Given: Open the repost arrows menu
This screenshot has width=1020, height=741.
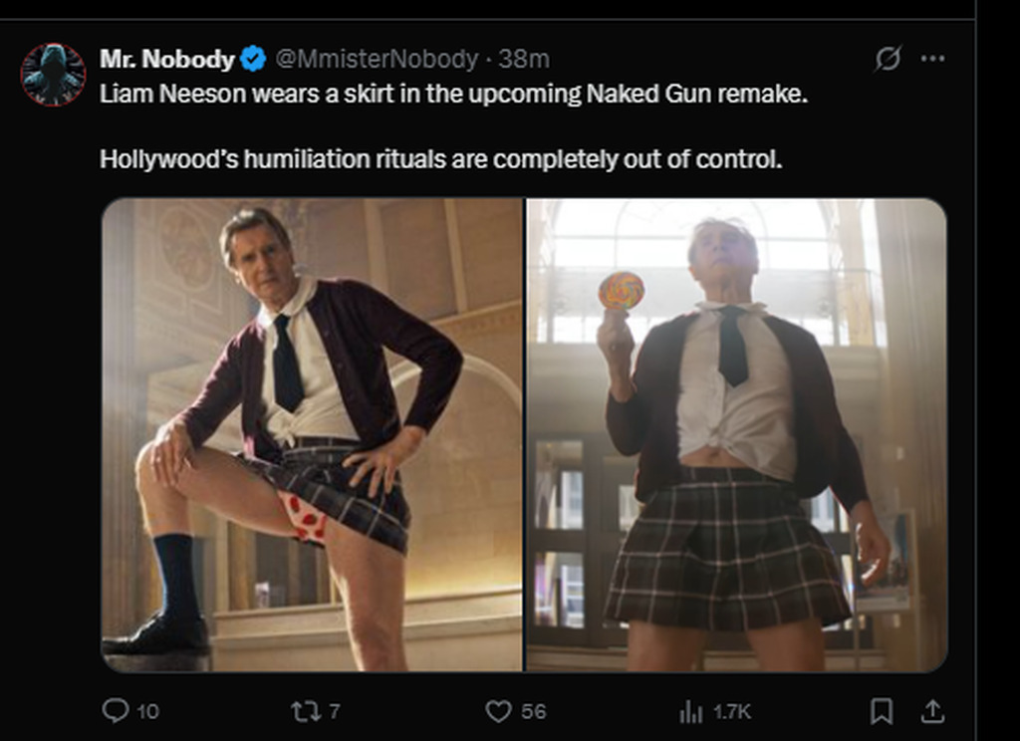Looking at the screenshot, I should pyautogui.click(x=303, y=710).
